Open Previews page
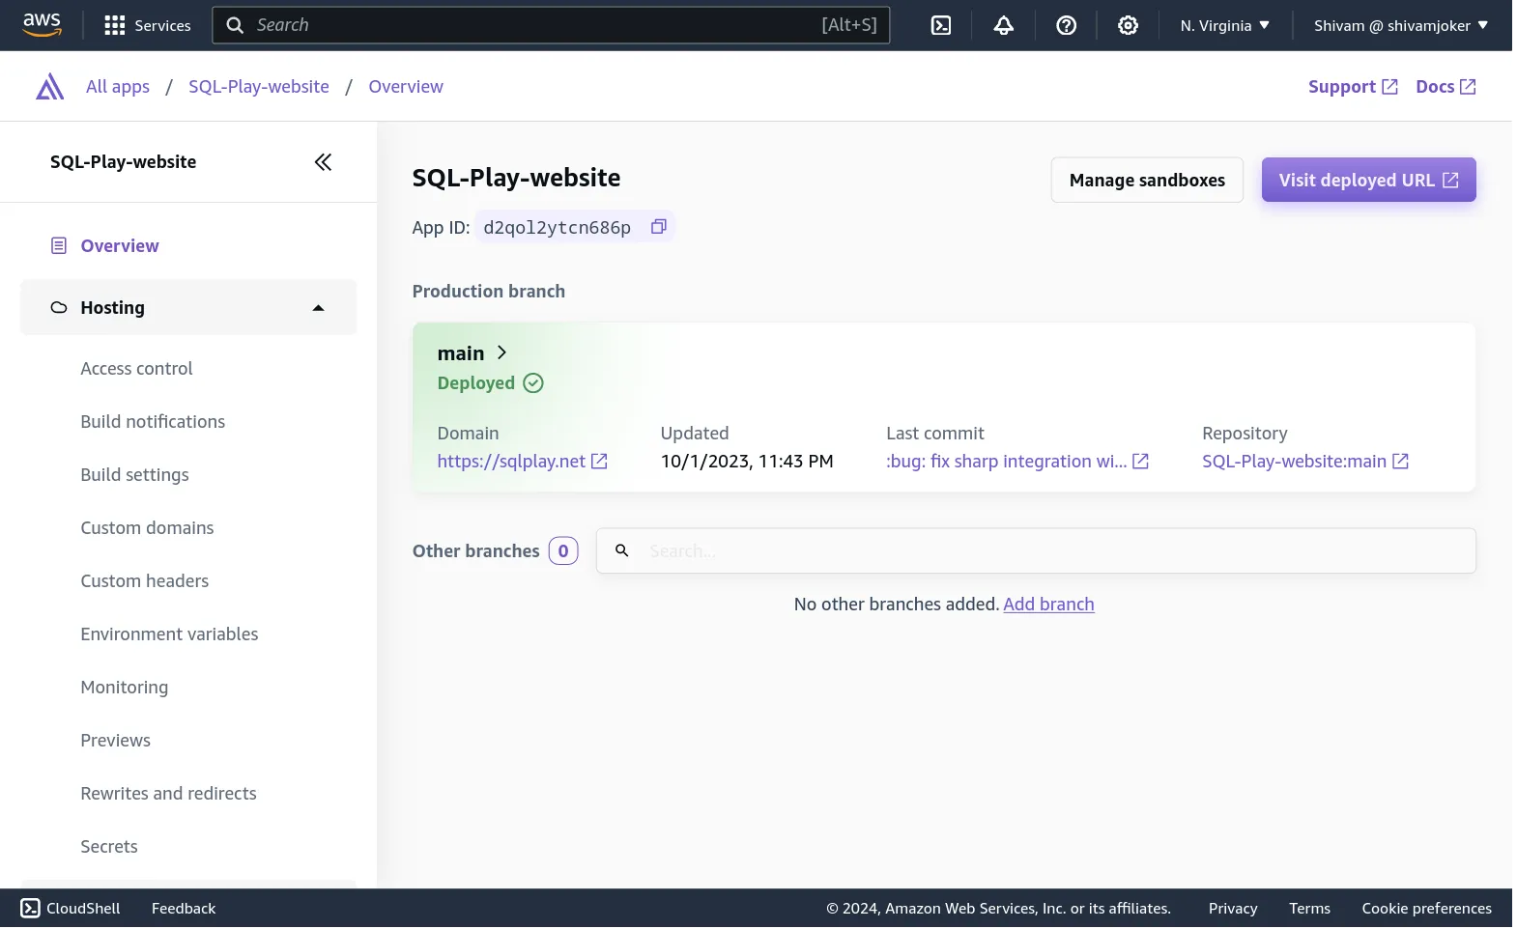The image size is (1517, 929). (115, 741)
